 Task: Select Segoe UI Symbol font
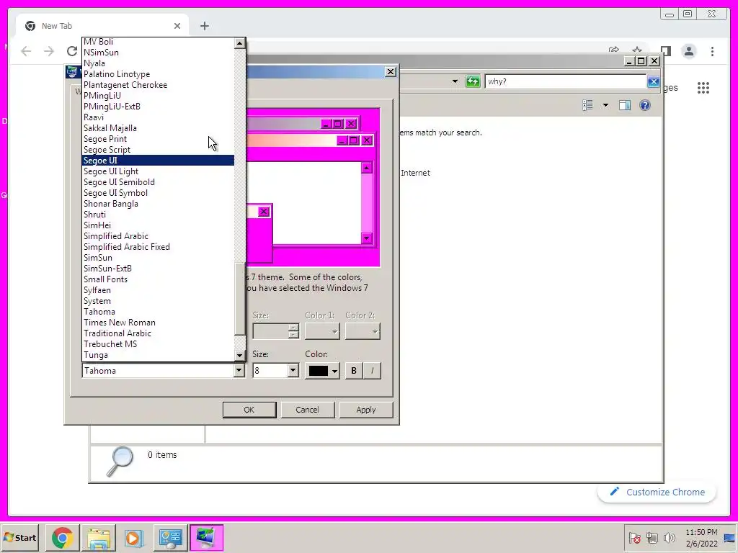tap(158, 193)
